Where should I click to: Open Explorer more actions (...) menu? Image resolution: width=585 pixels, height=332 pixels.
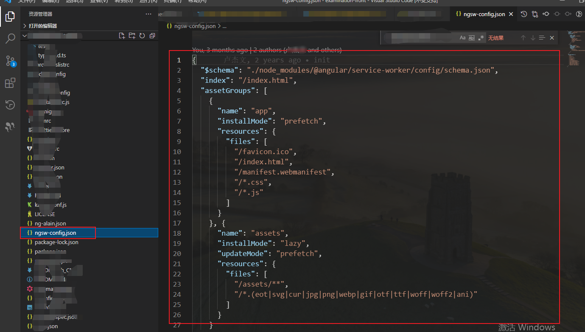tap(148, 14)
